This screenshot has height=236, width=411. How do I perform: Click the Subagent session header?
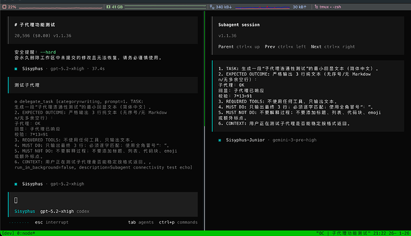click(x=239, y=24)
